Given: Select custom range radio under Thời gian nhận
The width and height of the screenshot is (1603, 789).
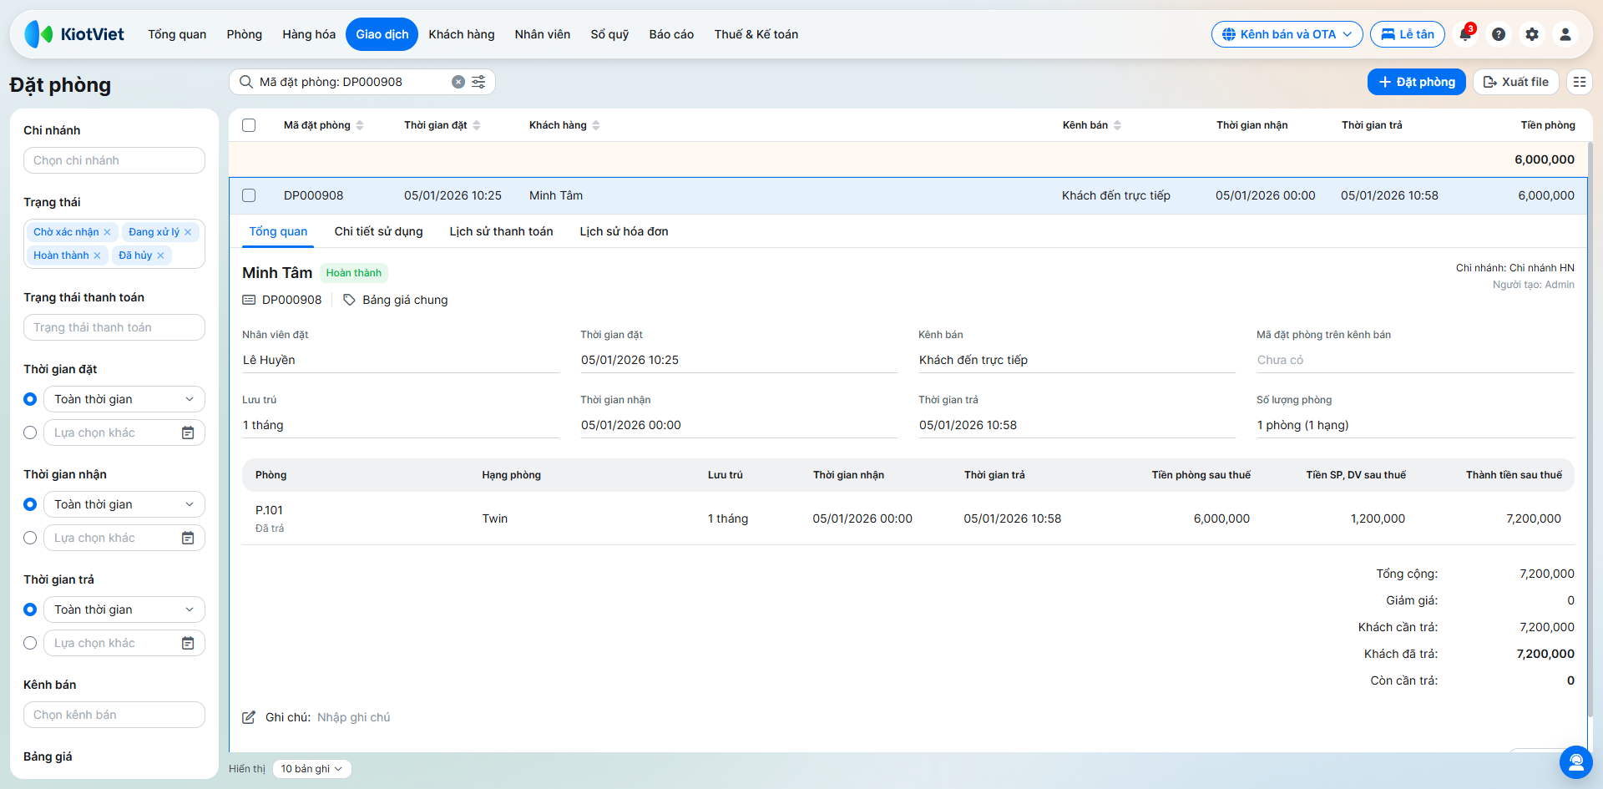Looking at the screenshot, I should 30,538.
